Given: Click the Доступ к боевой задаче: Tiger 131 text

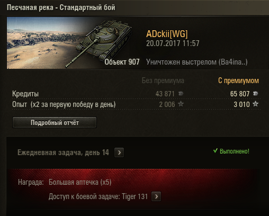Looking at the screenshot, I should coord(98,196).
